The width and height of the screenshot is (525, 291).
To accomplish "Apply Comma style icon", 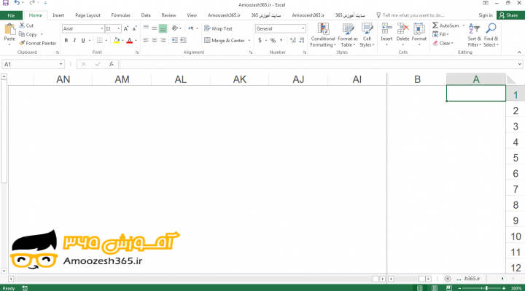I will pos(281,41).
